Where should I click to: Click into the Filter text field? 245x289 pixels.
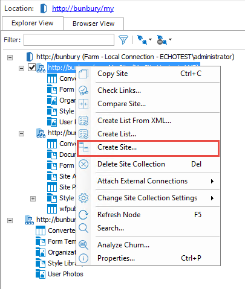(x=69, y=40)
